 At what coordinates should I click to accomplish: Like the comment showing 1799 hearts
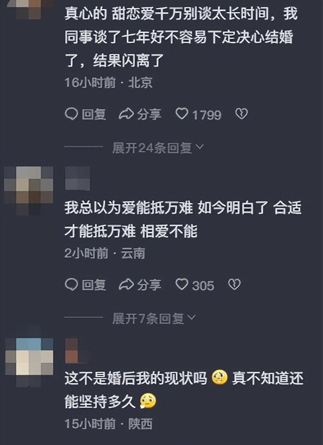point(198,114)
